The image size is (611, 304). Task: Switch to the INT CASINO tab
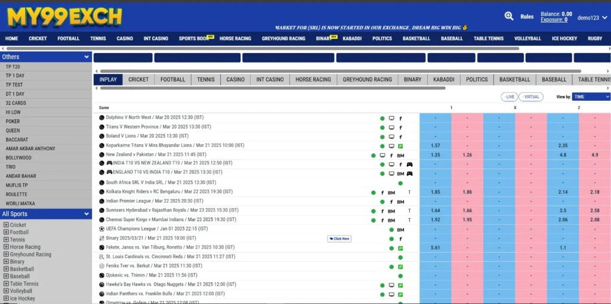point(270,79)
